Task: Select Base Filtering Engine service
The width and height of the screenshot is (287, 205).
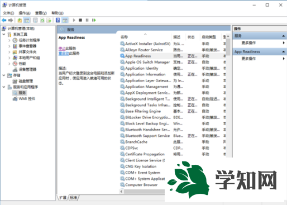Action: tap(173, 111)
